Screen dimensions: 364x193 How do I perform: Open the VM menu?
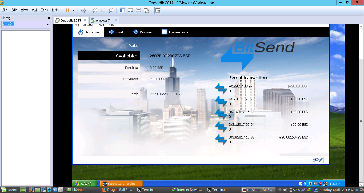(34, 10)
